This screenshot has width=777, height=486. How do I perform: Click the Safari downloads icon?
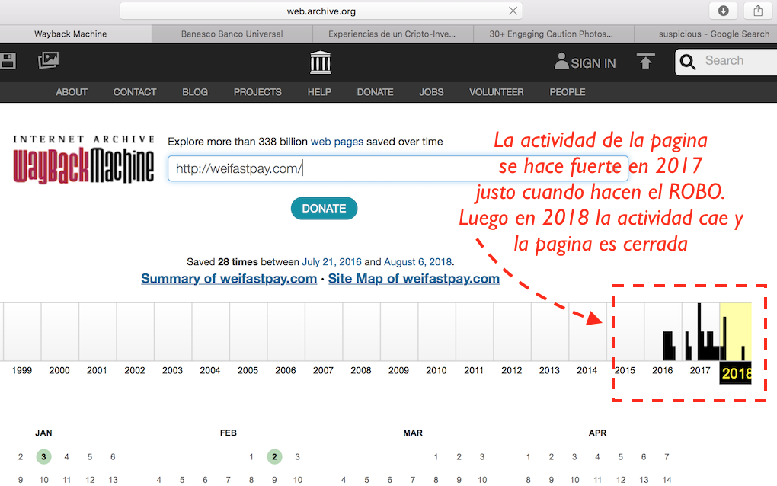click(724, 11)
